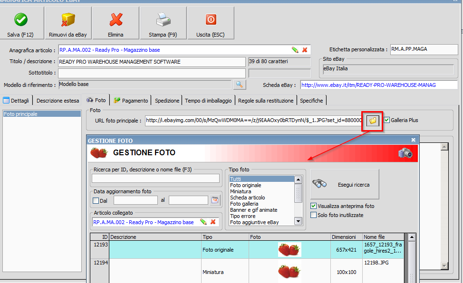Enable Solo foto inutilizzate checkbox

[313, 215]
